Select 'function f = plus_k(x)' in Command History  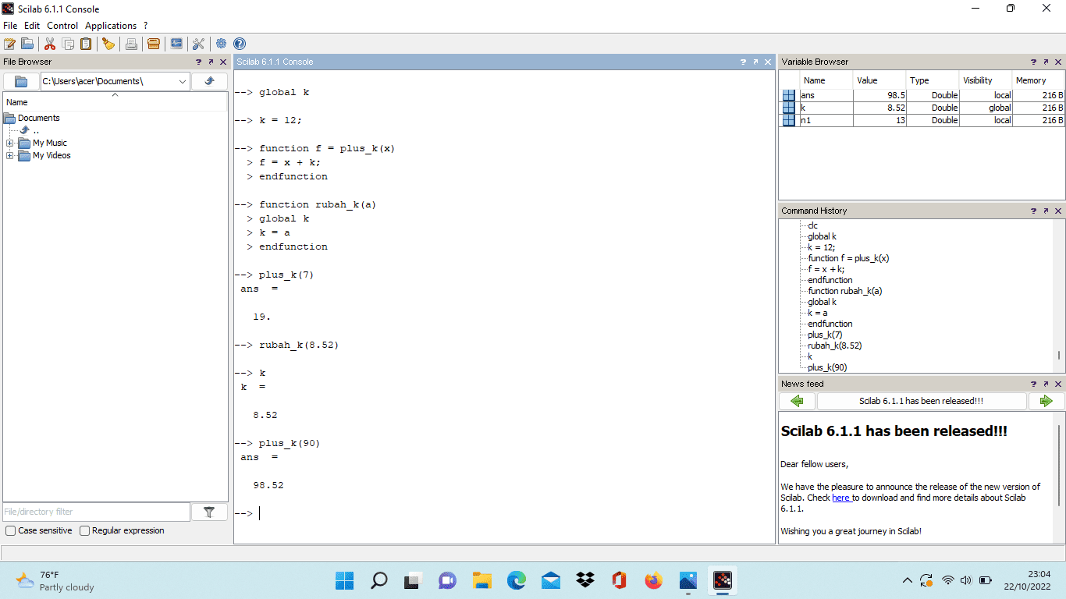click(x=848, y=258)
